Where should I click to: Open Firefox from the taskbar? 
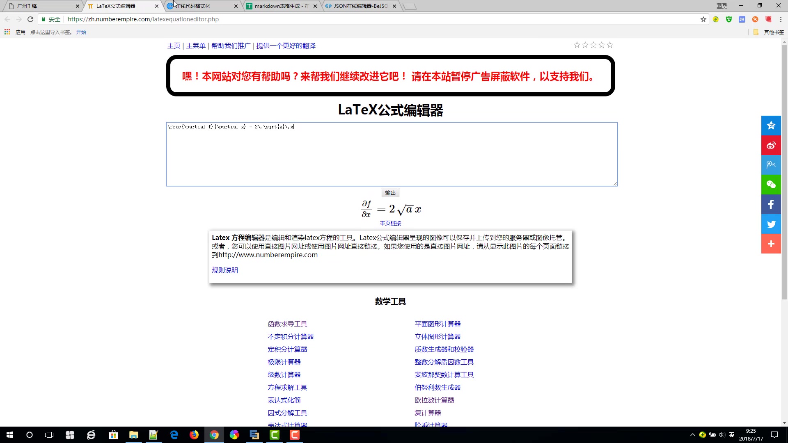click(x=194, y=435)
